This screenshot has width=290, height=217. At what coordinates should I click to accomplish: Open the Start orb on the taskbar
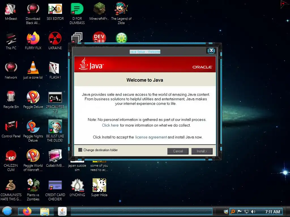click(x=7, y=211)
